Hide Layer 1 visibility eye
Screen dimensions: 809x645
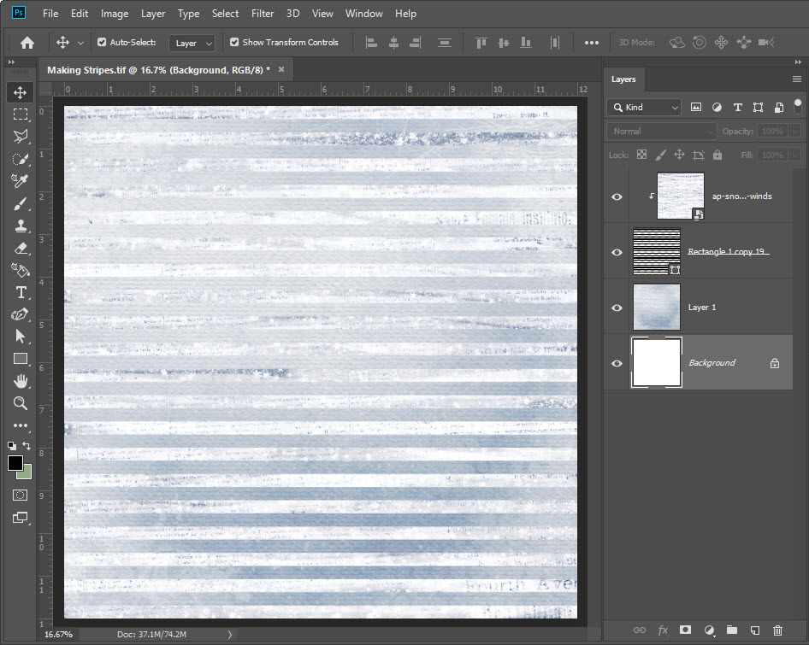click(x=617, y=308)
